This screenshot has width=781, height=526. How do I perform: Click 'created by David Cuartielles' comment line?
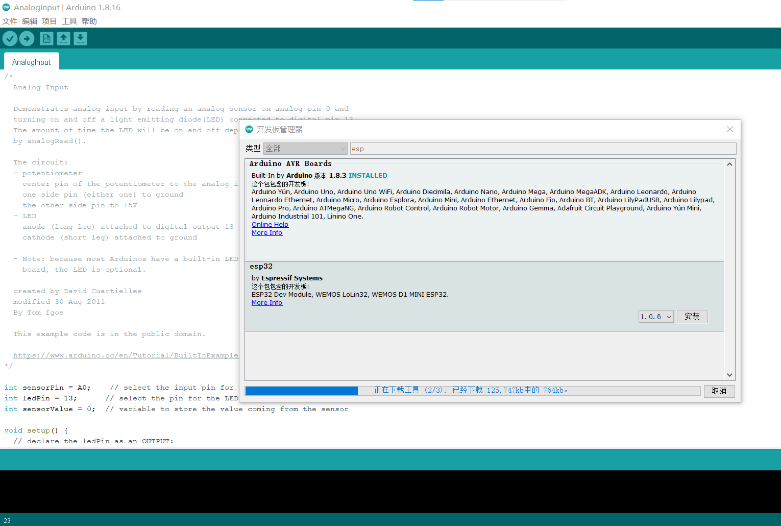point(78,291)
